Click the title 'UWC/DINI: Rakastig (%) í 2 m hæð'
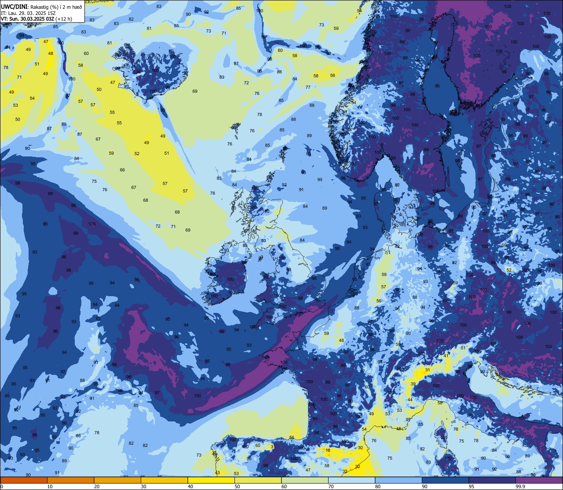 click(41, 7)
